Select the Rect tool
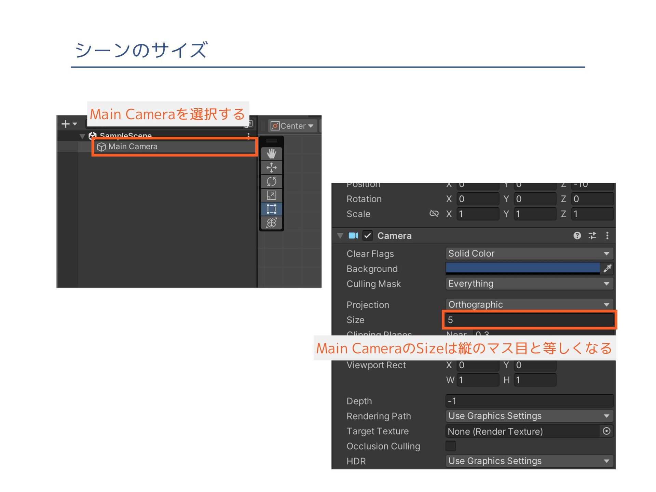Screen dimensions: 656x492 pos(271,209)
